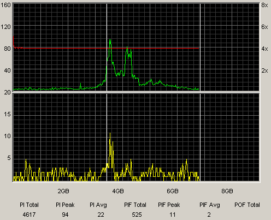Screen dimensions: 271x220
Task: Select the PI Avg value 22
Action: [101, 215]
